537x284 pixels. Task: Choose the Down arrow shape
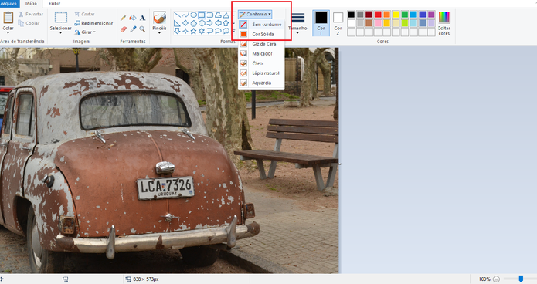click(177, 31)
